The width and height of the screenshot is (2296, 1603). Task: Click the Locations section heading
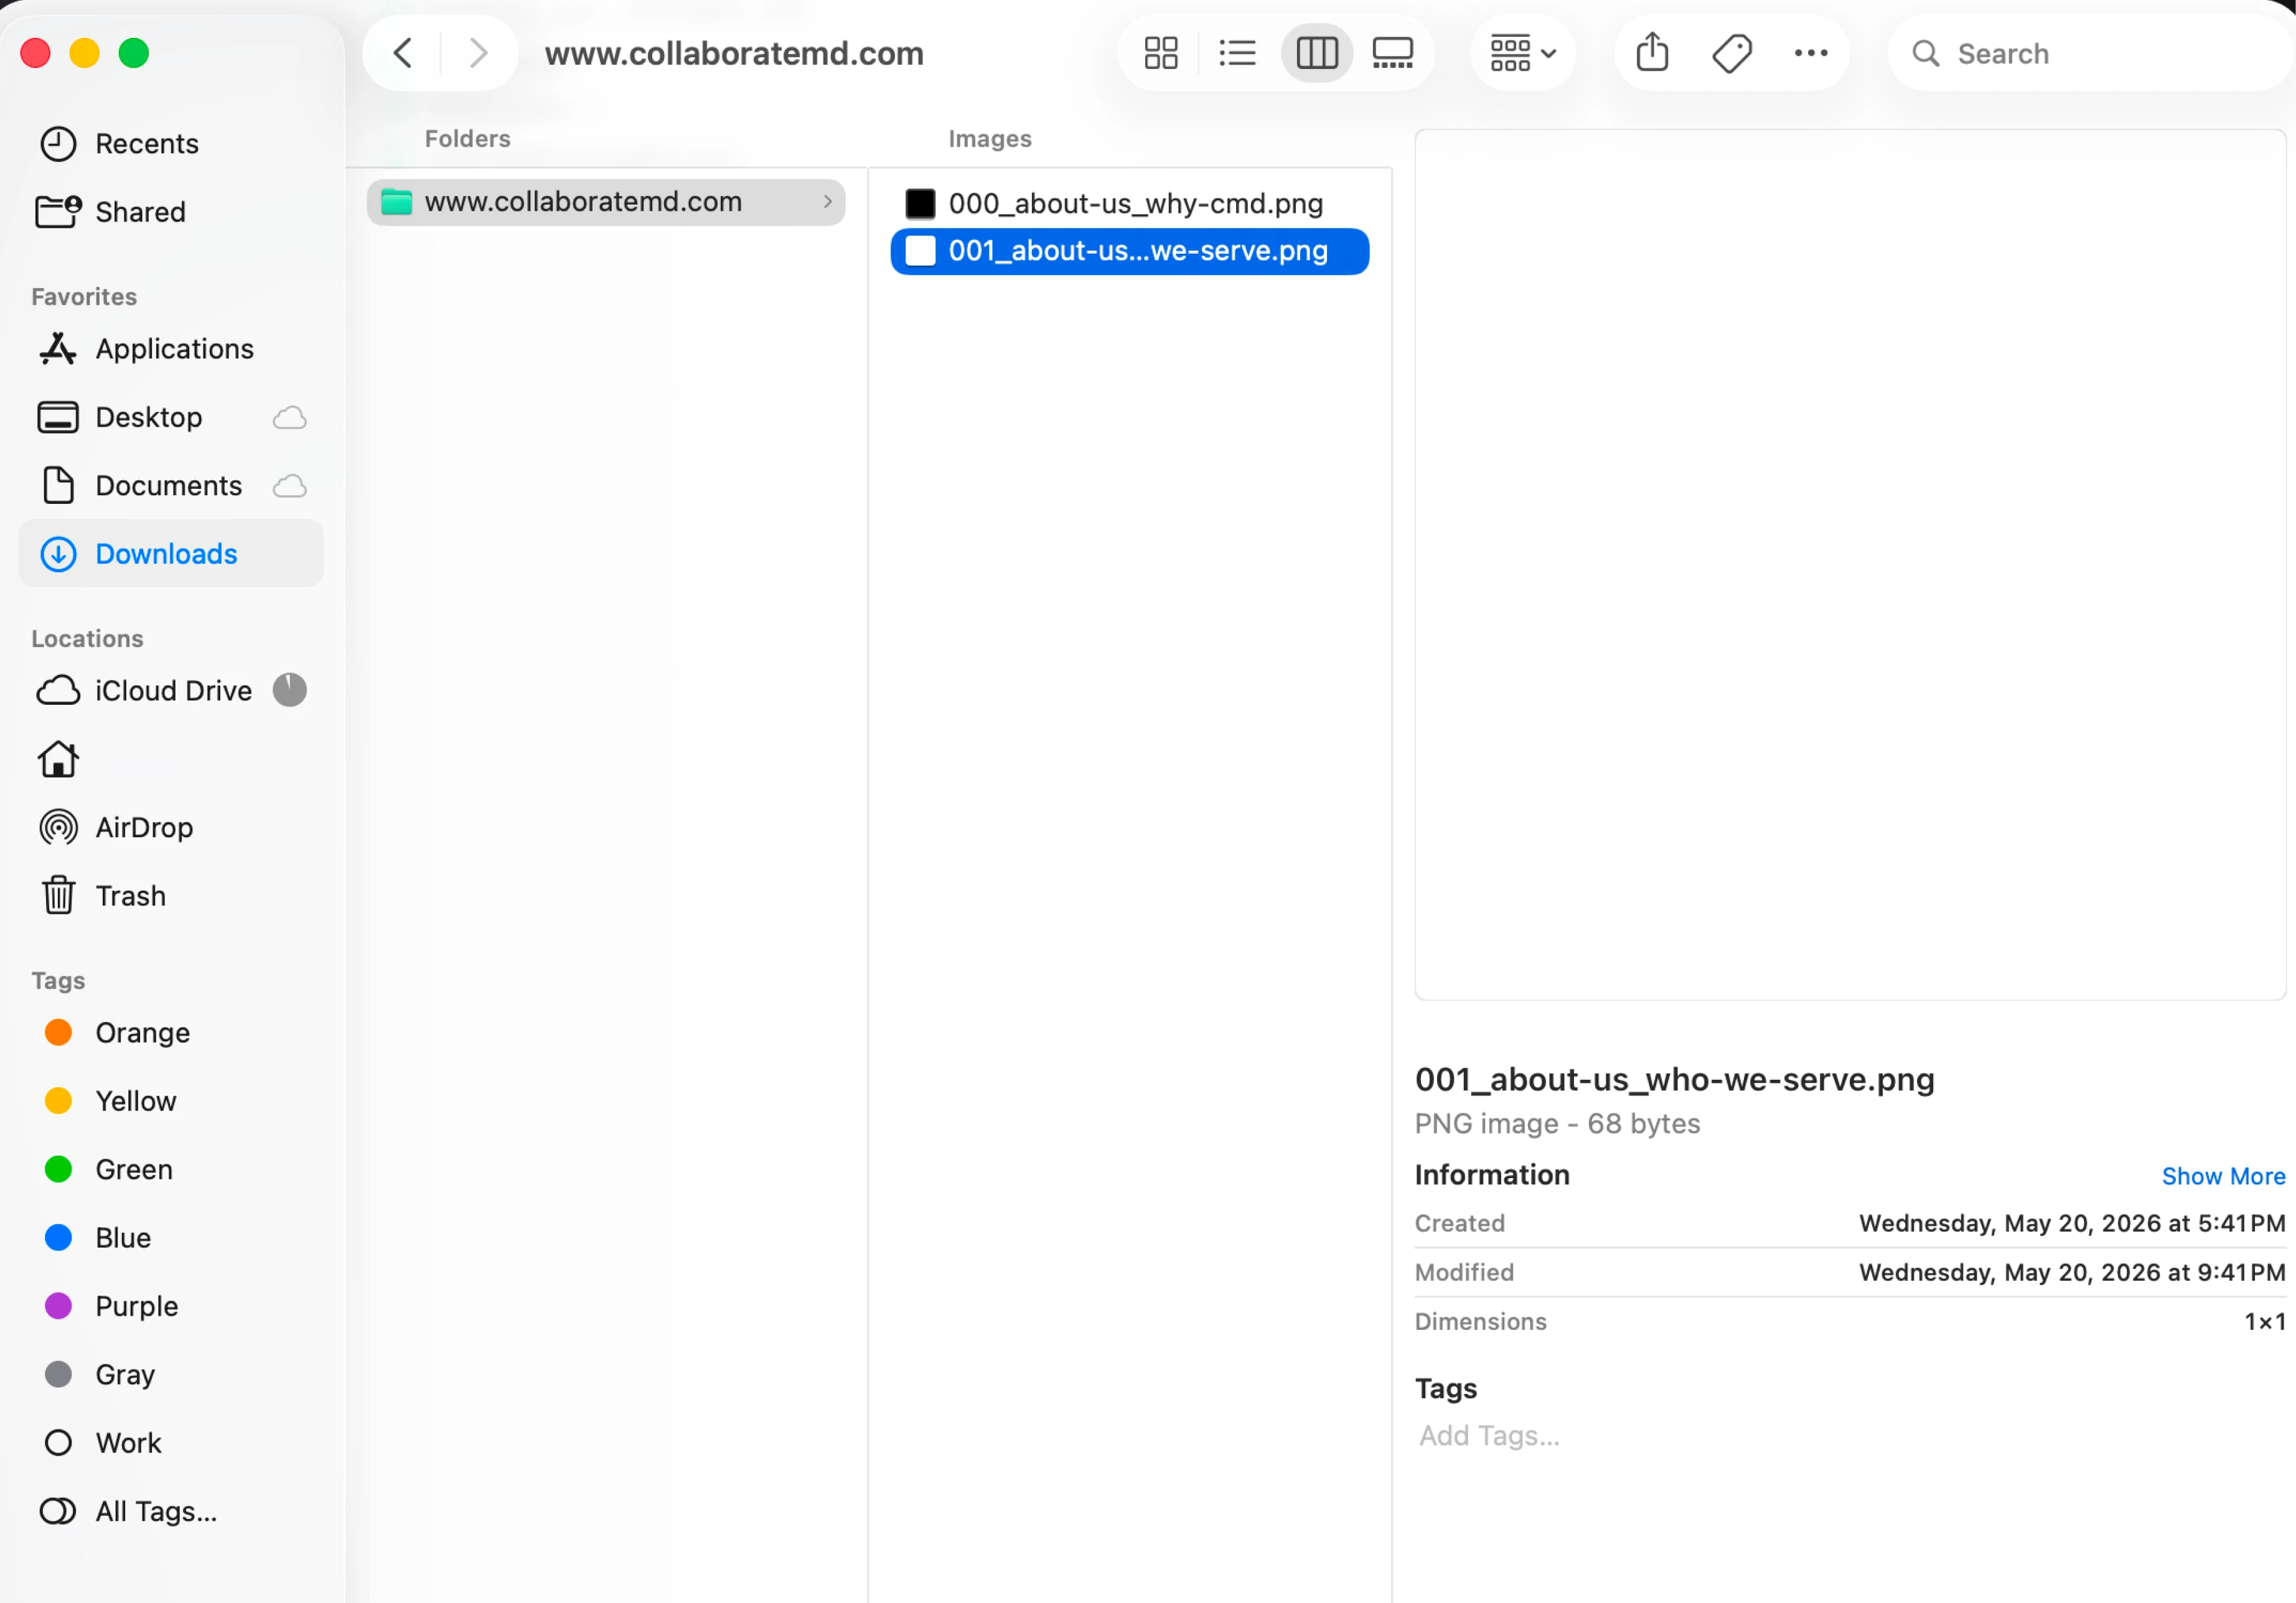[87, 639]
